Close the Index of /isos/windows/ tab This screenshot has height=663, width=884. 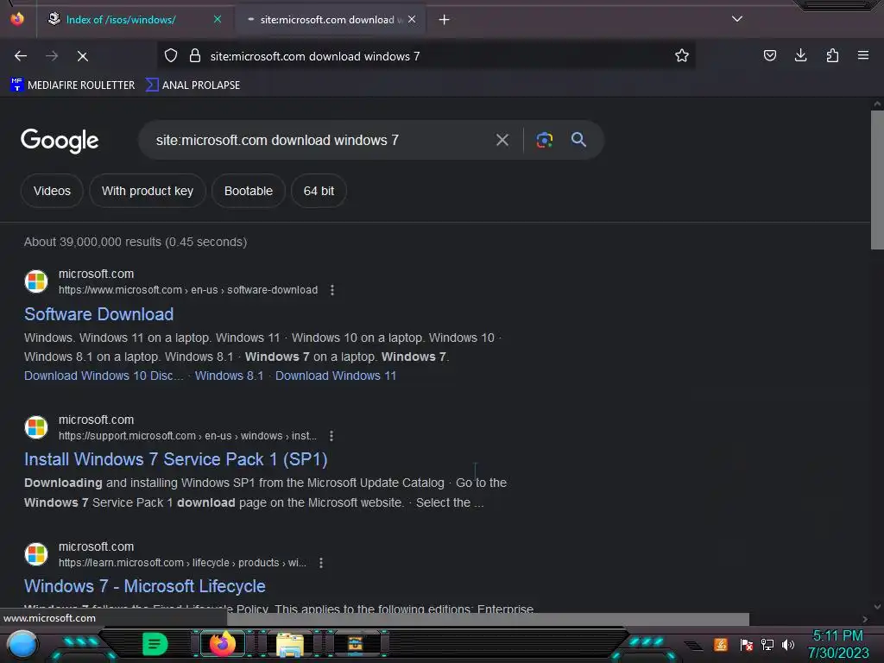click(x=218, y=20)
